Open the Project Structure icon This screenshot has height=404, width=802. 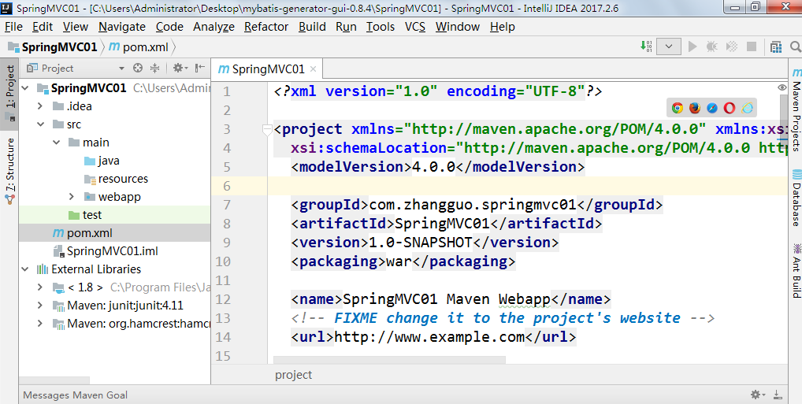776,47
